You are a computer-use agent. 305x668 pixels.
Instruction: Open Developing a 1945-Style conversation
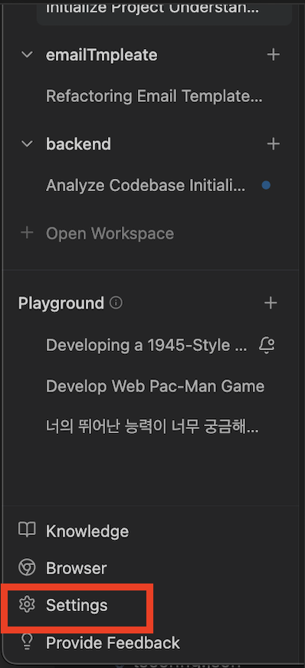[x=146, y=345]
